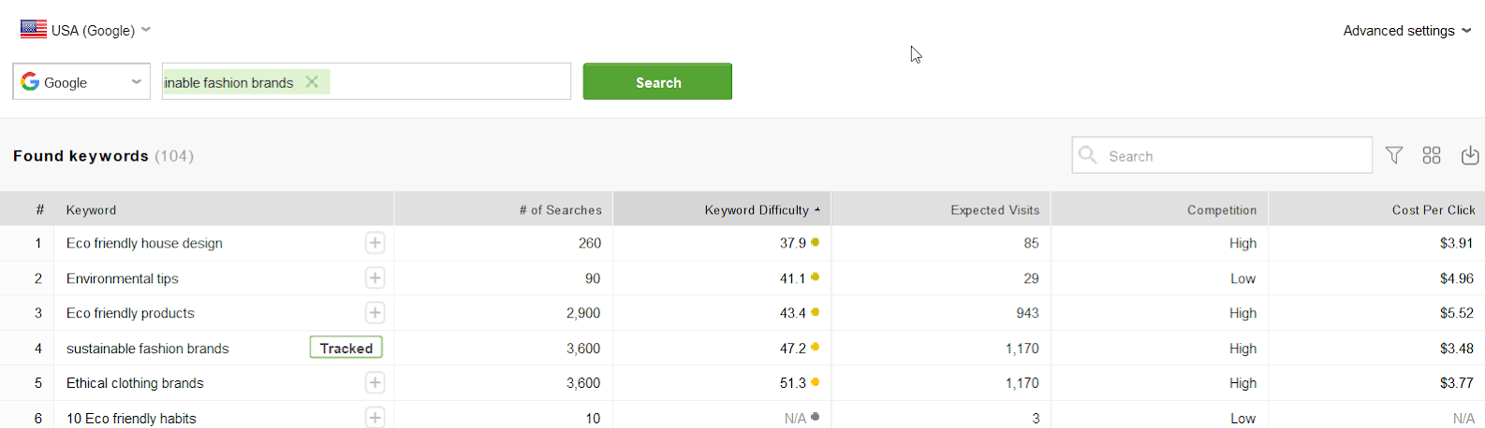Focus the found keywords Search field
The width and height of the screenshot is (1485, 428).
(1222, 155)
